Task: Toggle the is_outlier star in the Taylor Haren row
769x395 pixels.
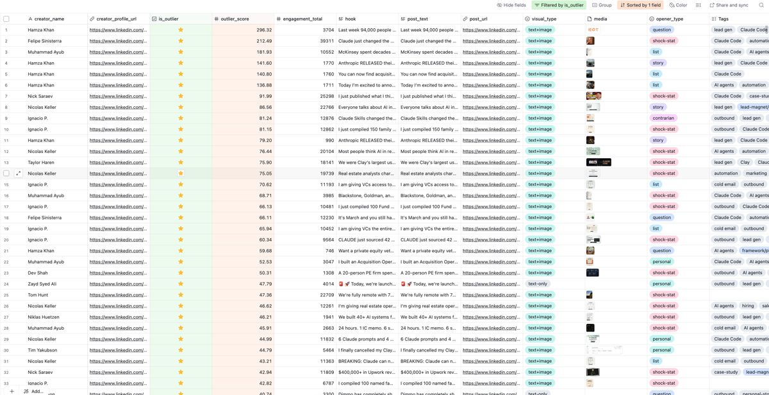Action: tap(181, 163)
